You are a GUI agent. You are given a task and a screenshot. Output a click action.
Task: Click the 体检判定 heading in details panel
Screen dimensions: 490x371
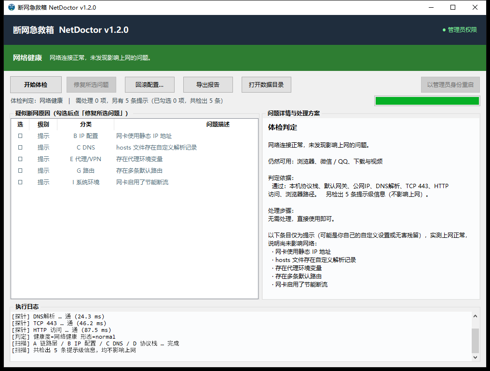click(x=283, y=127)
